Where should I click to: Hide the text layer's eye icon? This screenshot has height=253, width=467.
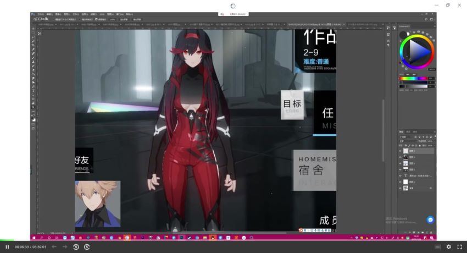point(400,176)
